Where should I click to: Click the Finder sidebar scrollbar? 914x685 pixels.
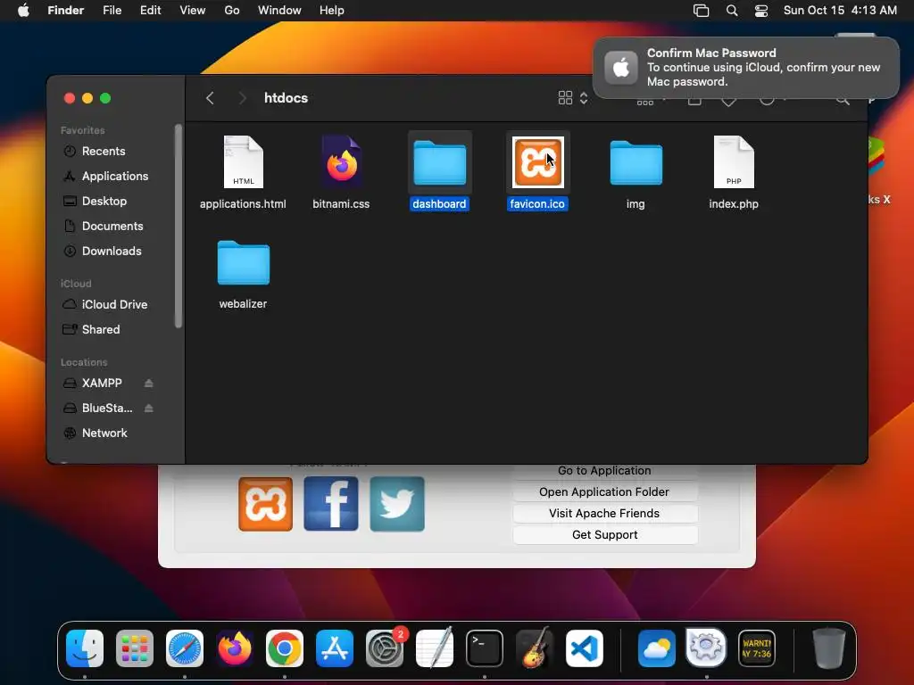tap(179, 226)
